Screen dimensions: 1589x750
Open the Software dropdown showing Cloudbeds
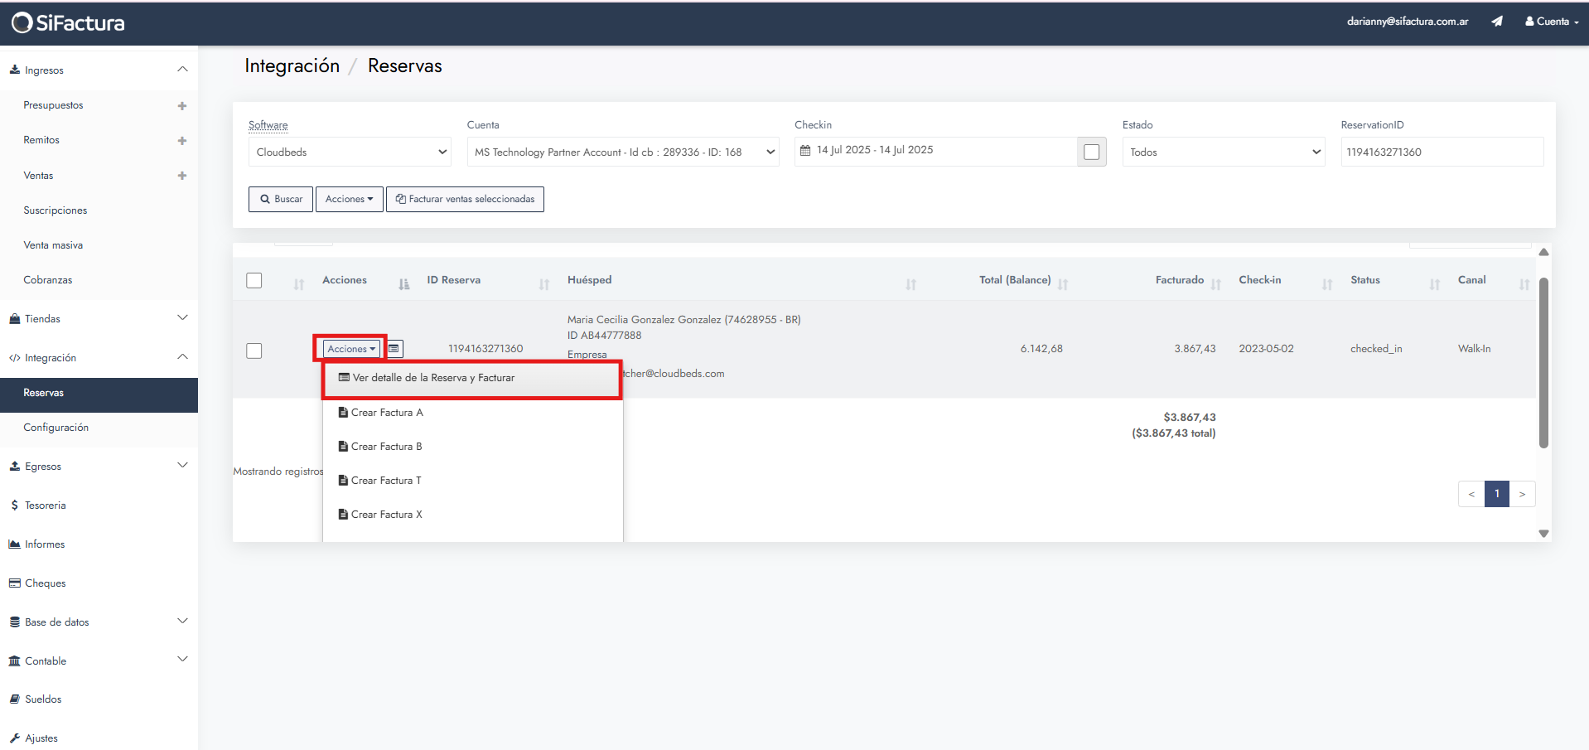pos(350,152)
